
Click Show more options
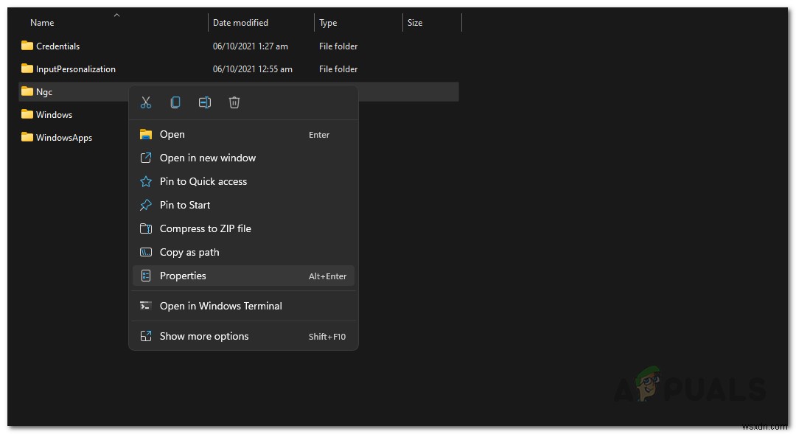tap(243, 336)
